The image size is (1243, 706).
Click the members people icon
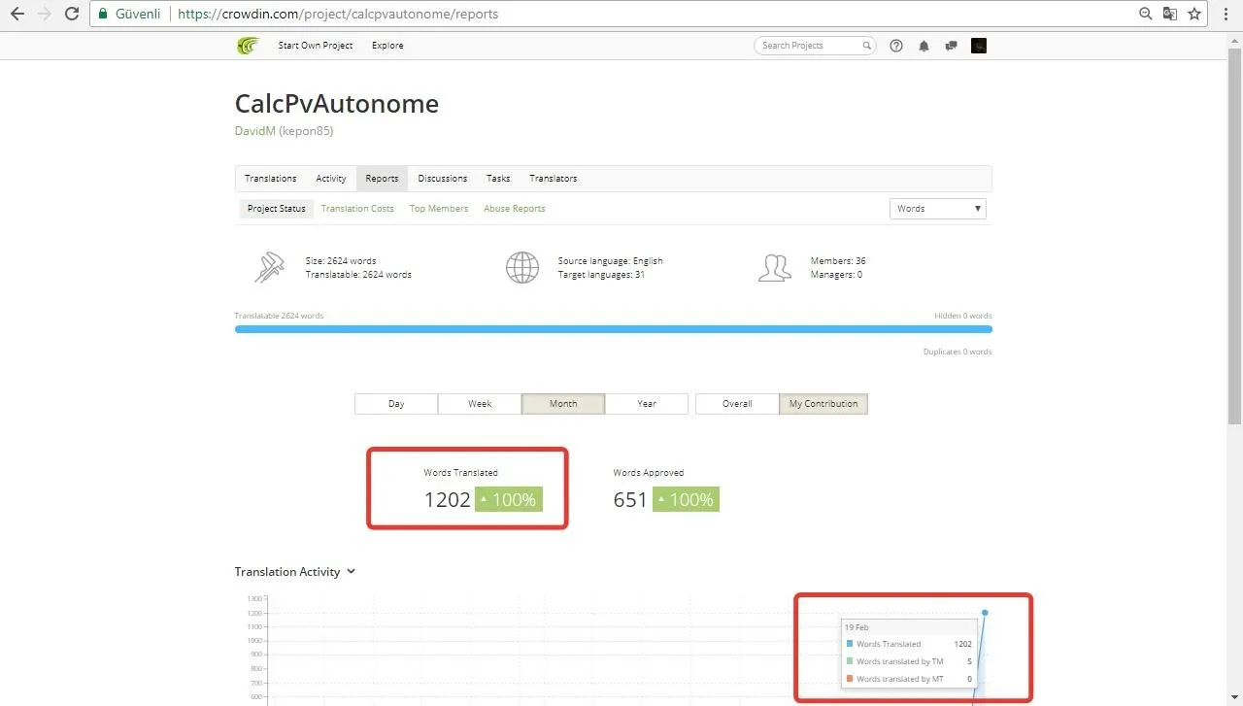tap(774, 268)
